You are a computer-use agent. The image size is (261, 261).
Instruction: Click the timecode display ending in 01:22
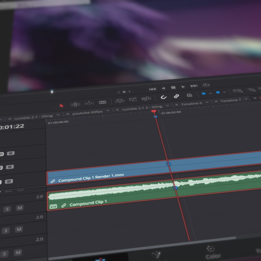point(12,127)
